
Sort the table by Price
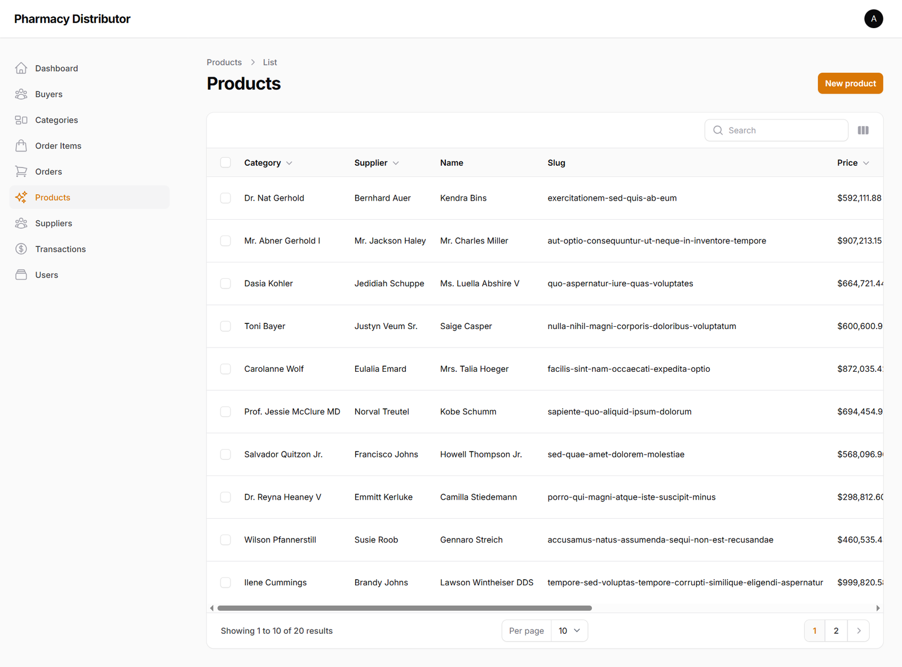852,162
